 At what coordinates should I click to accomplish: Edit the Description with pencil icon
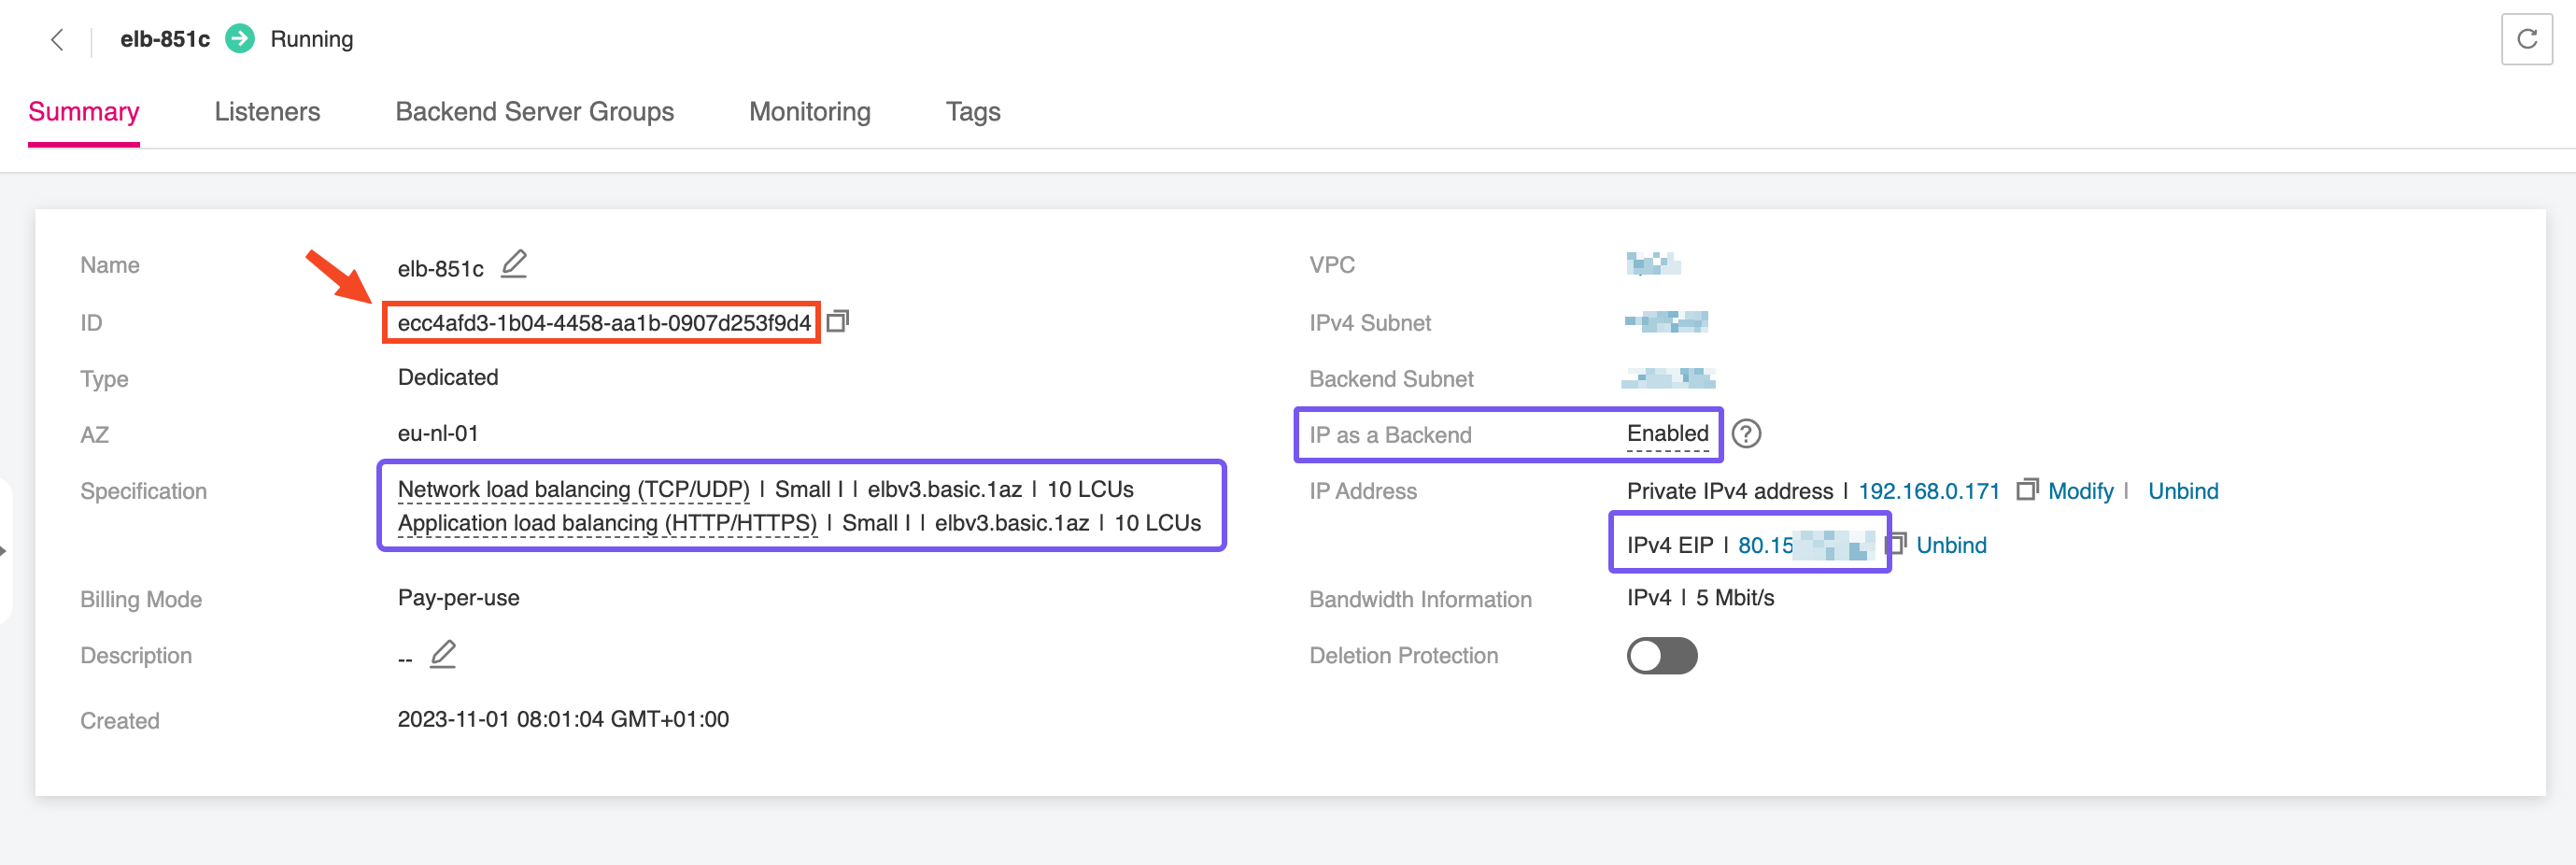click(x=443, y=655)
